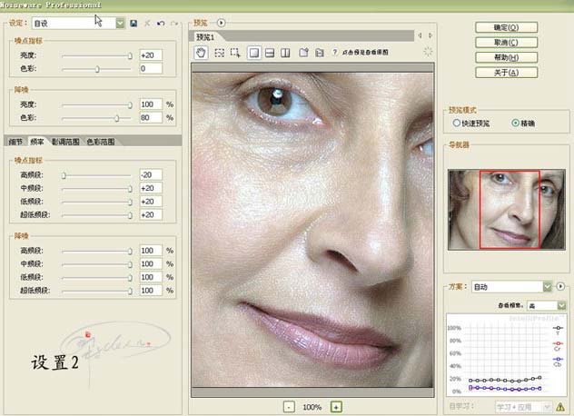Choose horizontal split preview layout icon
The image size is (574, 416).
(271, 53)
